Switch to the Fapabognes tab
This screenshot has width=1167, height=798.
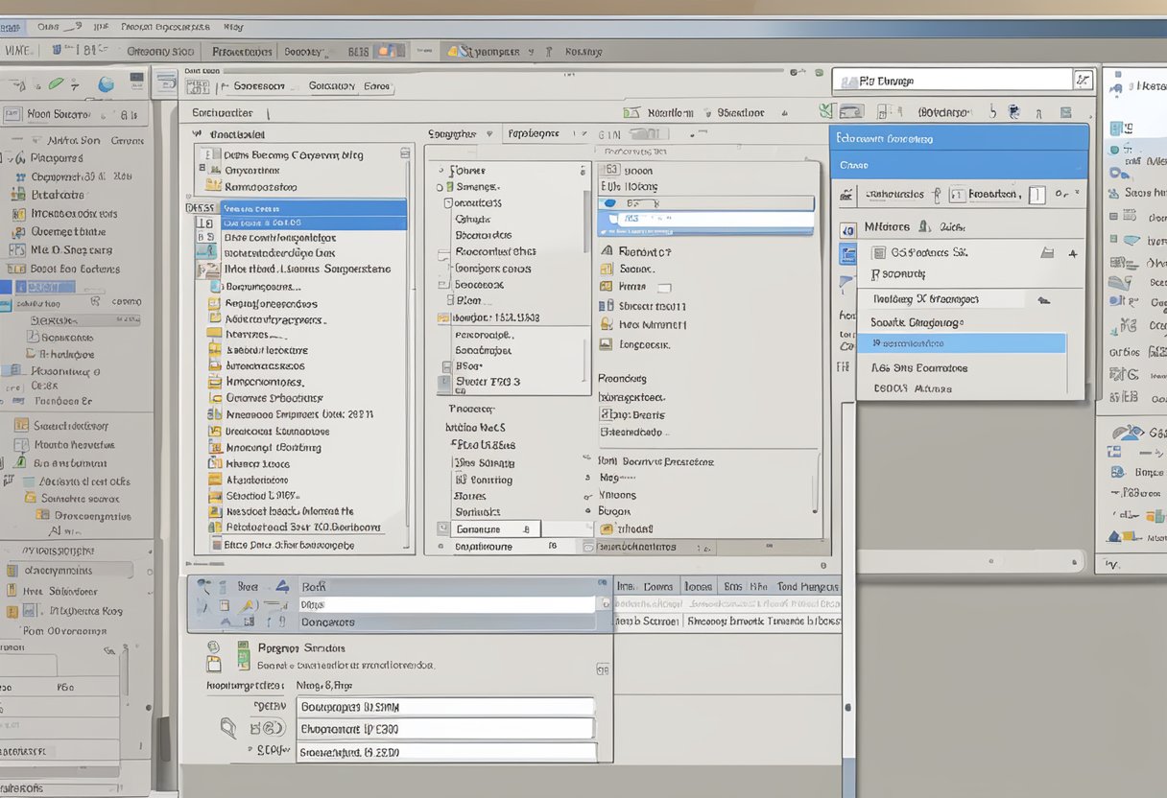(533, 134)
